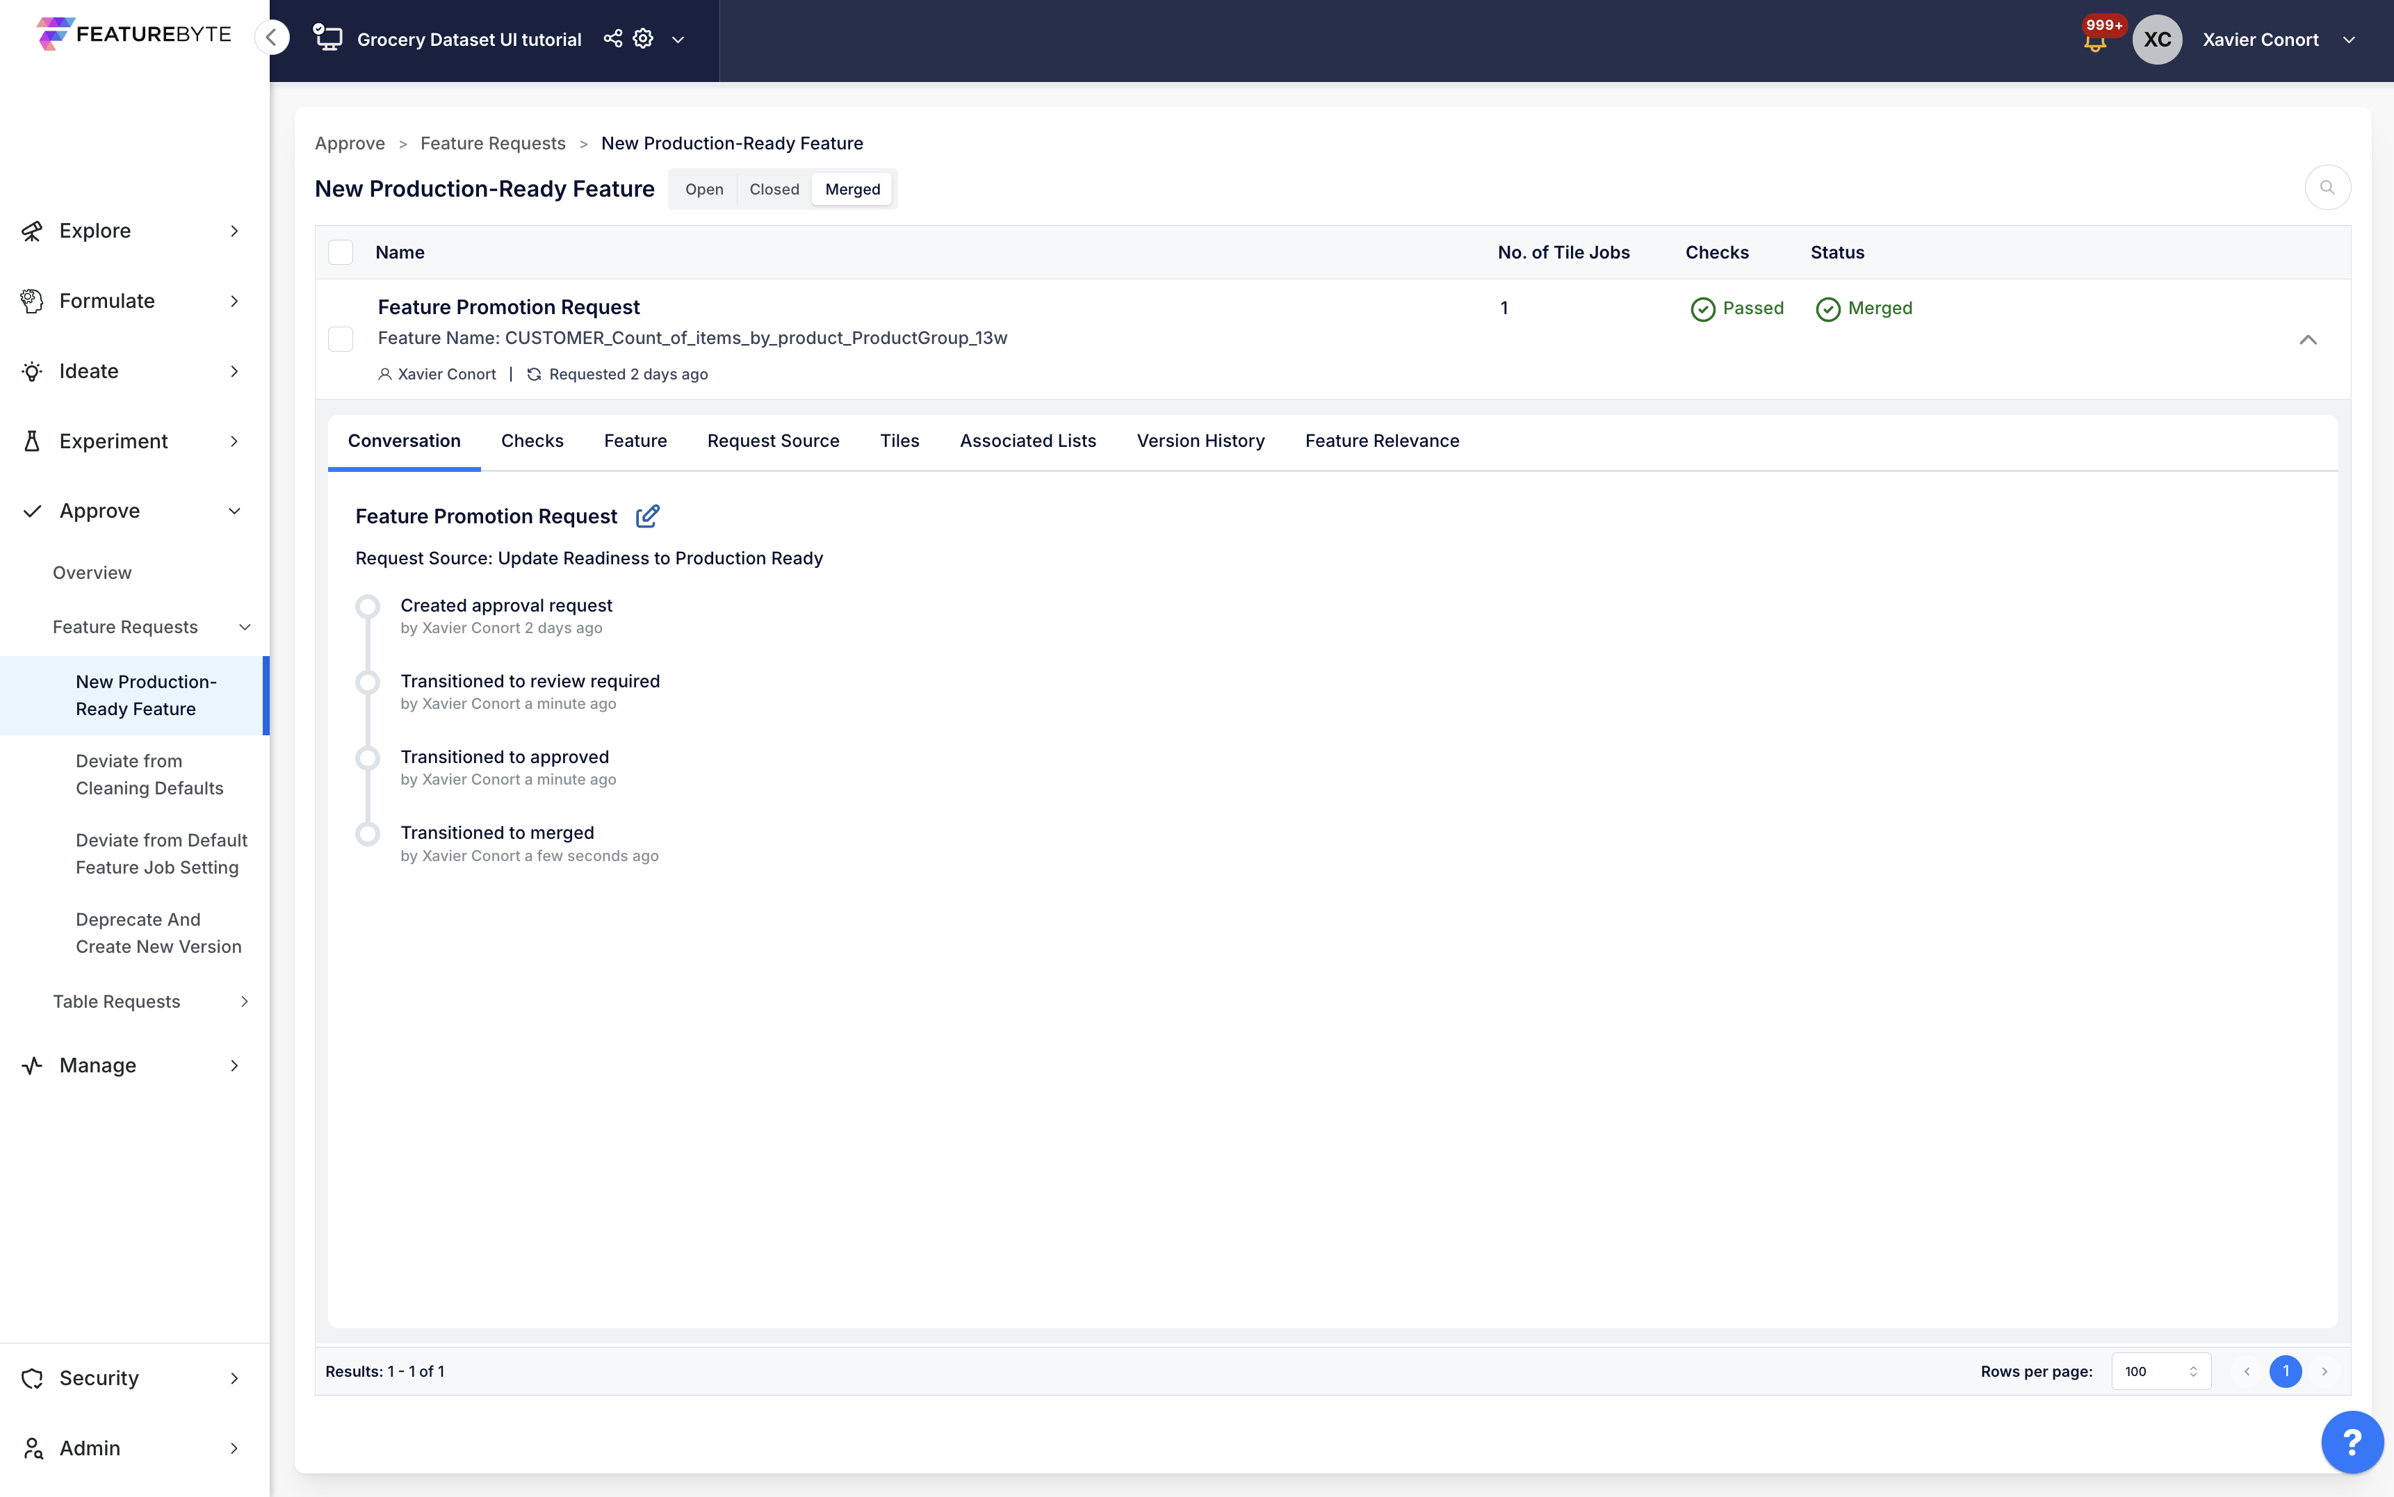The image size is (2394, 1497).
Task: Open the search icon in the requests table
Action: [2327, 188]
